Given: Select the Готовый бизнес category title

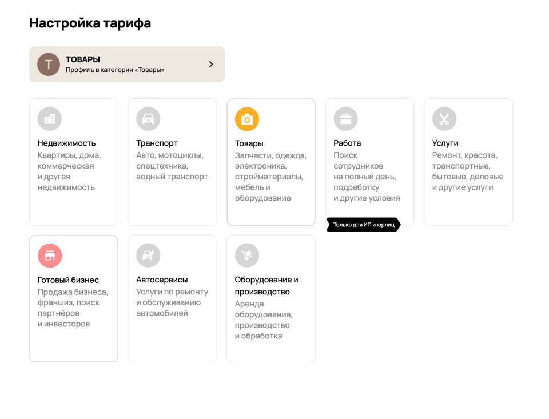Looking at the screenshot, I should click(68, 280).
